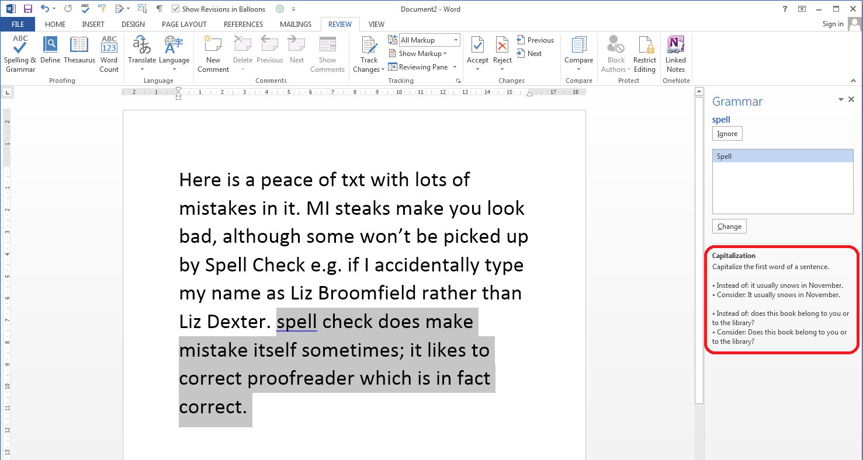The image size is (863, 460).
Task: Click the Ignore button
Action: pyautogui.click(x=727, y=134)
